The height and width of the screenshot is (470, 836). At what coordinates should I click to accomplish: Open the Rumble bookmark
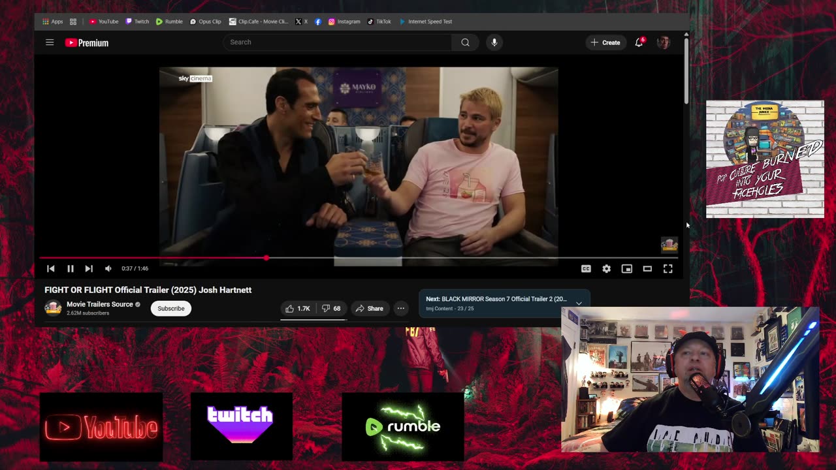[x=169, y=22]
